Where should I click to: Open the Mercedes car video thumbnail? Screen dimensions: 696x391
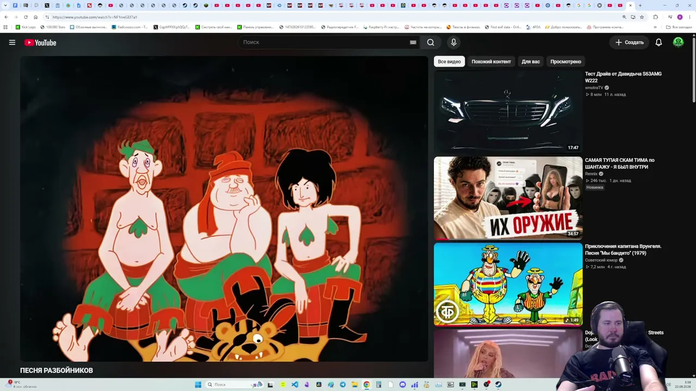tap(508, 112)
